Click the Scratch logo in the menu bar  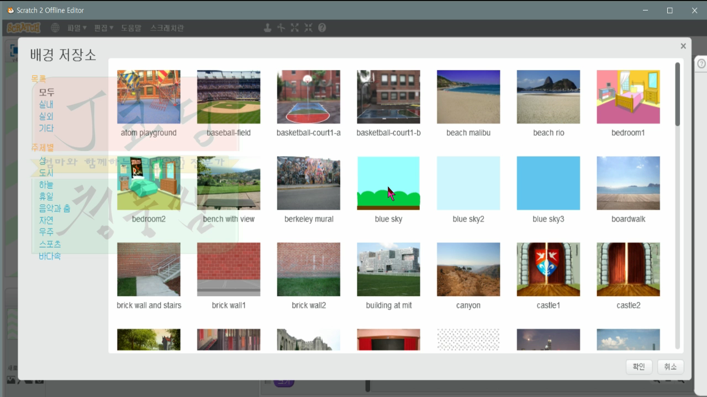click(x=23, y=28)
